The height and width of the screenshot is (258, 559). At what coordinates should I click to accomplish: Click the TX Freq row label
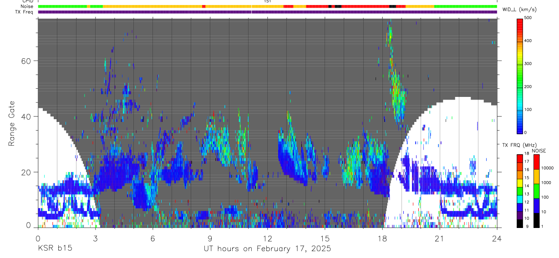[x=25, y=12]
